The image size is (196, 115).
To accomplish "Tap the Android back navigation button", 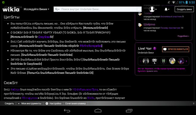I will [x=67, y=111].
